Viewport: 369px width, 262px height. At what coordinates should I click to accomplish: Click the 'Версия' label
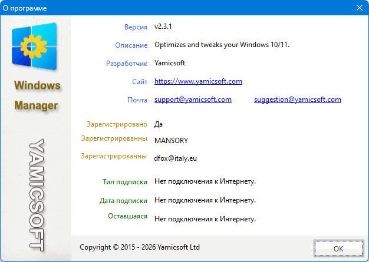pyautogui.click(x=136, y=27)
